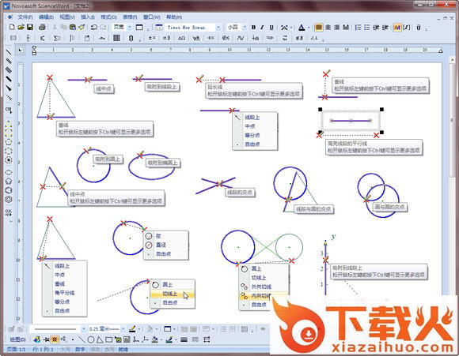
Task: Open the 编辑(E) Edit menu
Action: [x=46, y=17]
